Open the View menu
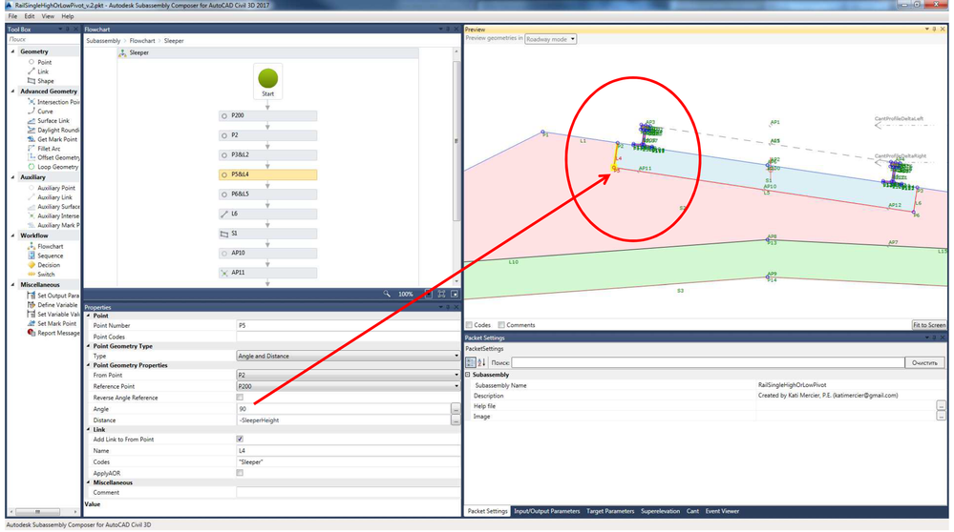The height and width of the screenshot is (532, 954). pos(48,16)
